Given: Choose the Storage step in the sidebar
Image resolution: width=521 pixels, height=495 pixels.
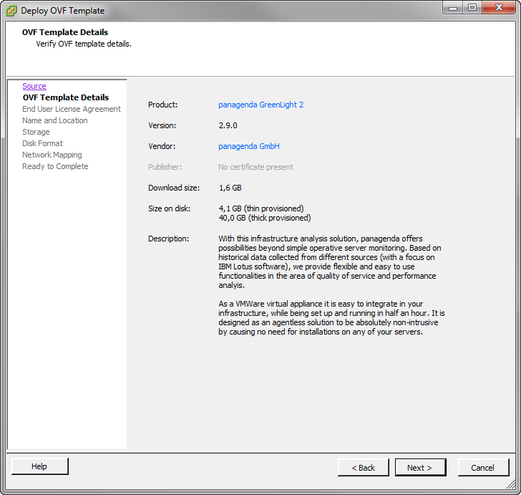Looking at the screenshot, I should point(36,132).
